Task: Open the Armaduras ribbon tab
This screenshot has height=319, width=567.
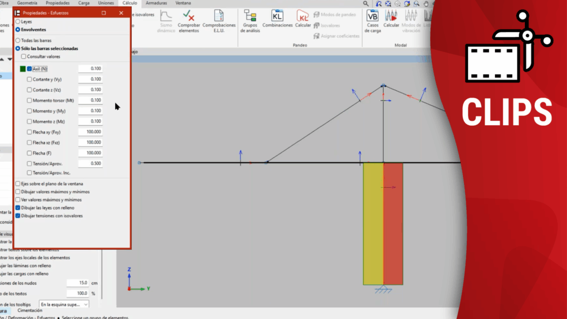Action: 156,3
